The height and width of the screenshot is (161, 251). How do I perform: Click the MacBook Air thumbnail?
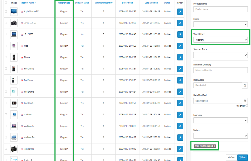point(14,126)
